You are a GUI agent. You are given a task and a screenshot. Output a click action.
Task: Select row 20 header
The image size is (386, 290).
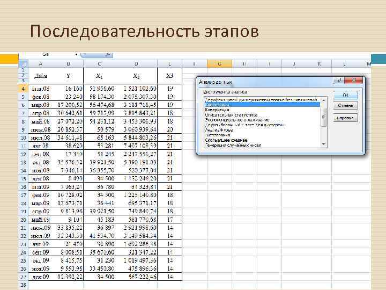tap(24, 220)
